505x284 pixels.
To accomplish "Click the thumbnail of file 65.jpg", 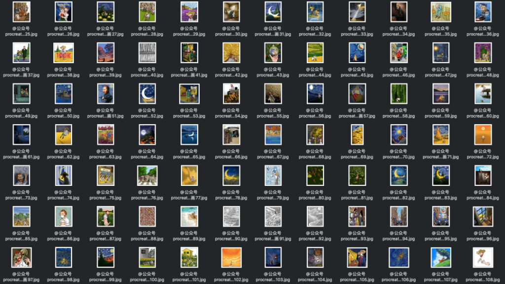I will tap(189, 135).
